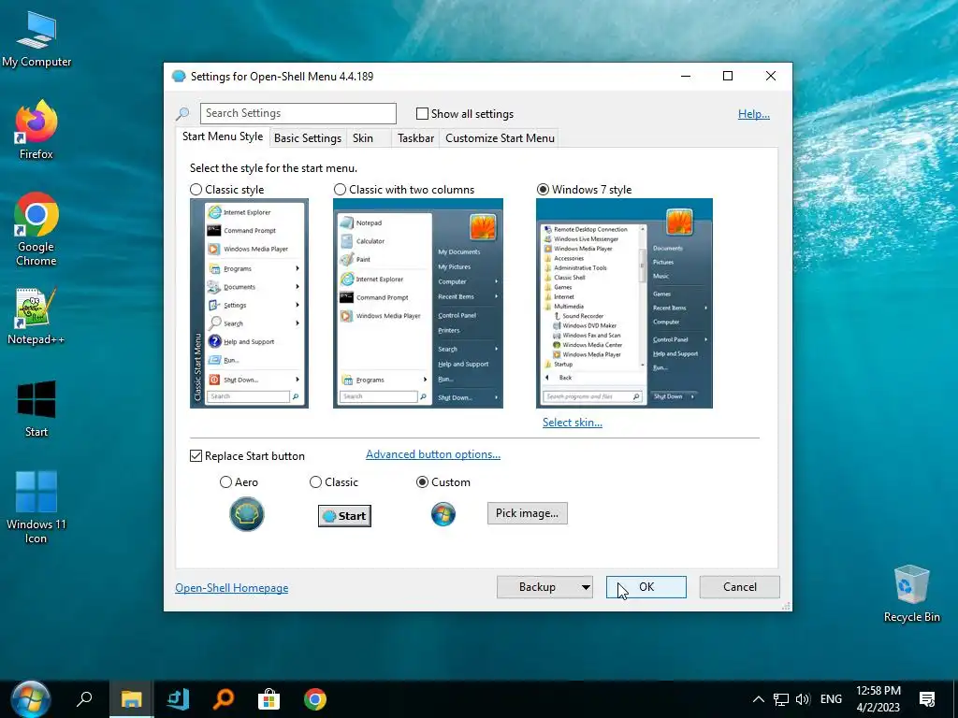
Task: Click the Cancel button
Action: 739,587
